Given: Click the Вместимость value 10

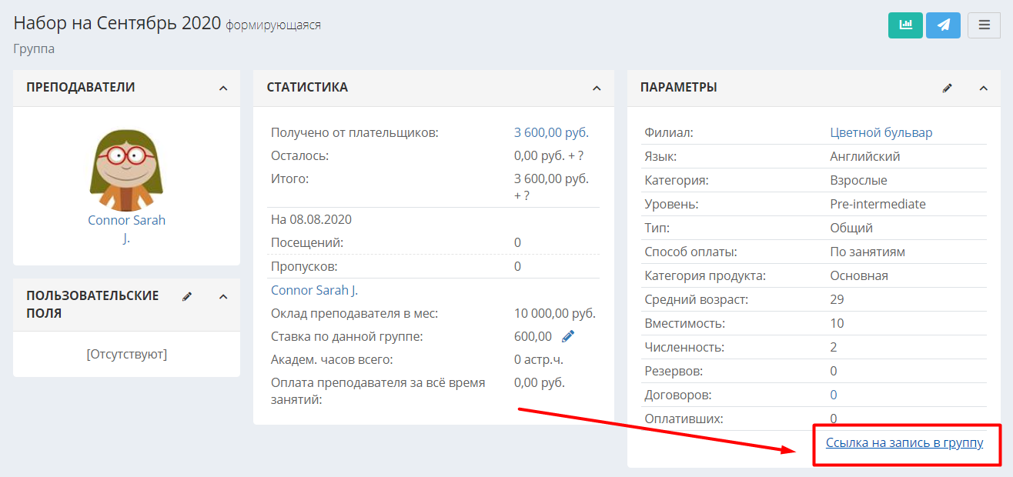Looking at the screenshot, I should (837, 323).
